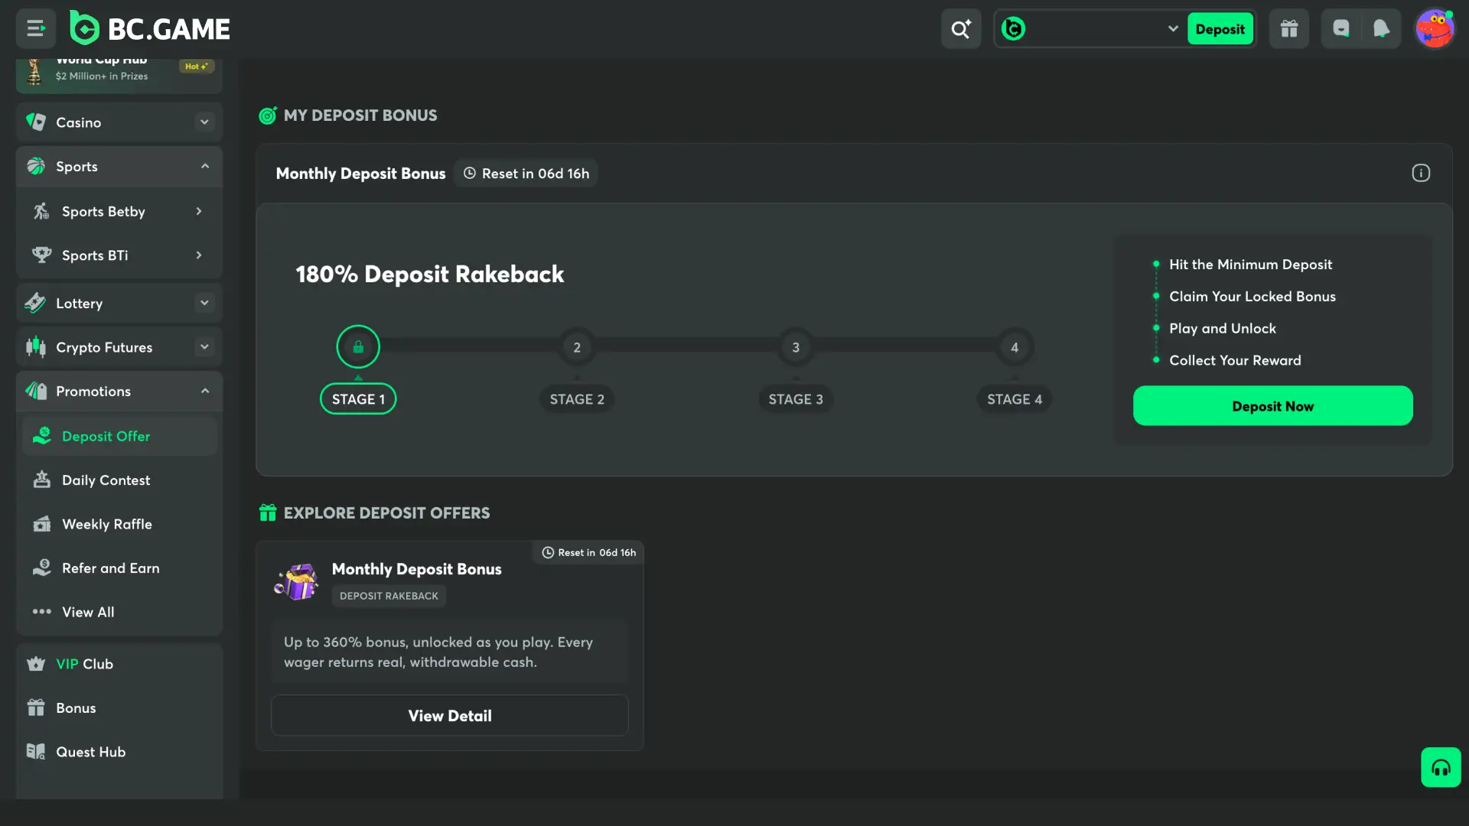This screenshot has height=826, width=1469.
Task: Click the Promotions megaphone icon
Action: click(36, 392)
